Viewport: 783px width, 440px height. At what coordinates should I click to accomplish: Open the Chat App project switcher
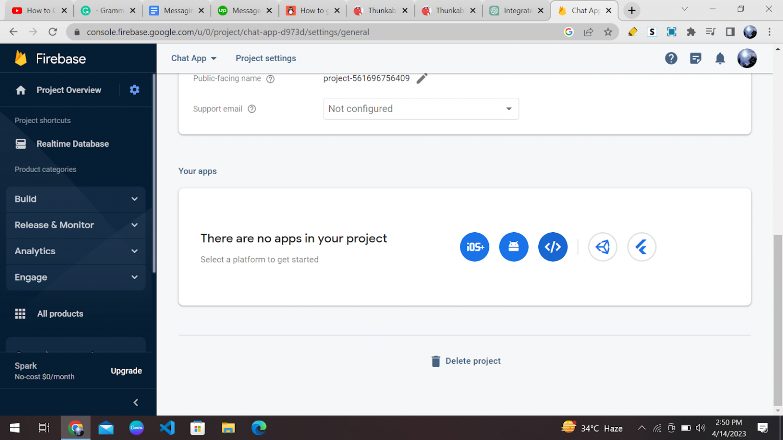click(x=194, y=58)
